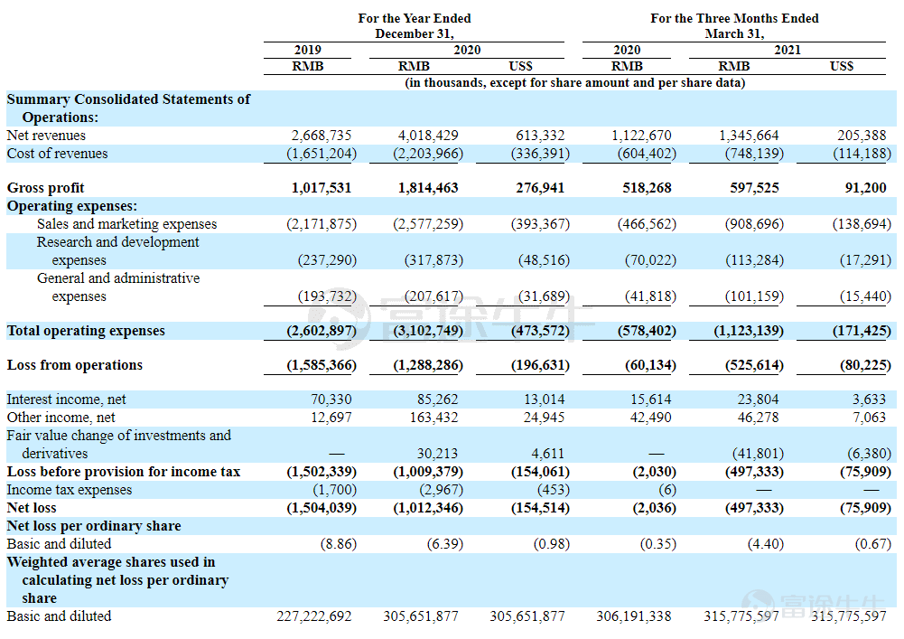Select 'Total operating expenses' label

coord(86,331)
